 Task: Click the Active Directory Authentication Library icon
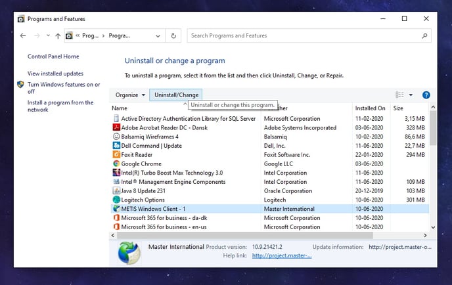pos(116,118)
